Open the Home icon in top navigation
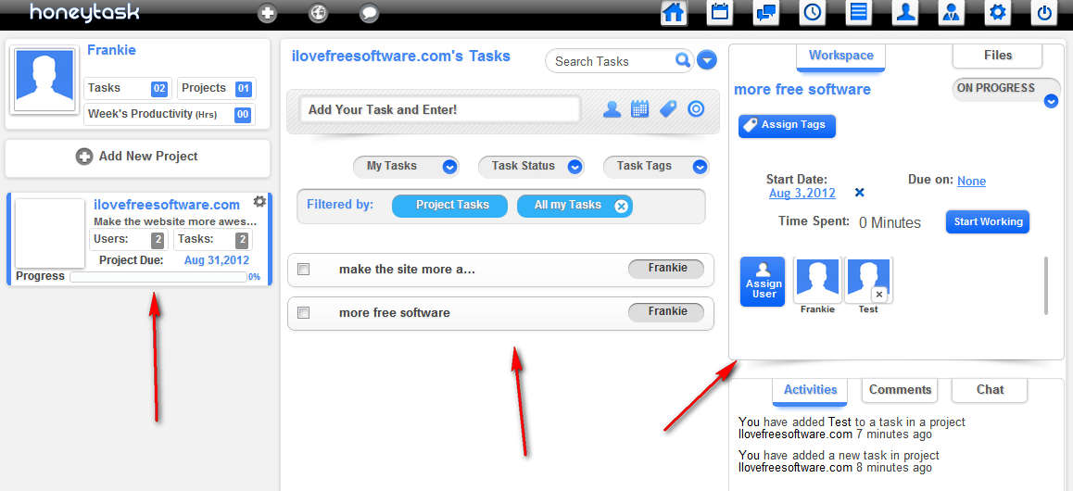The height and width of the screenshot is (491, 1073). [x=674, y=13]
